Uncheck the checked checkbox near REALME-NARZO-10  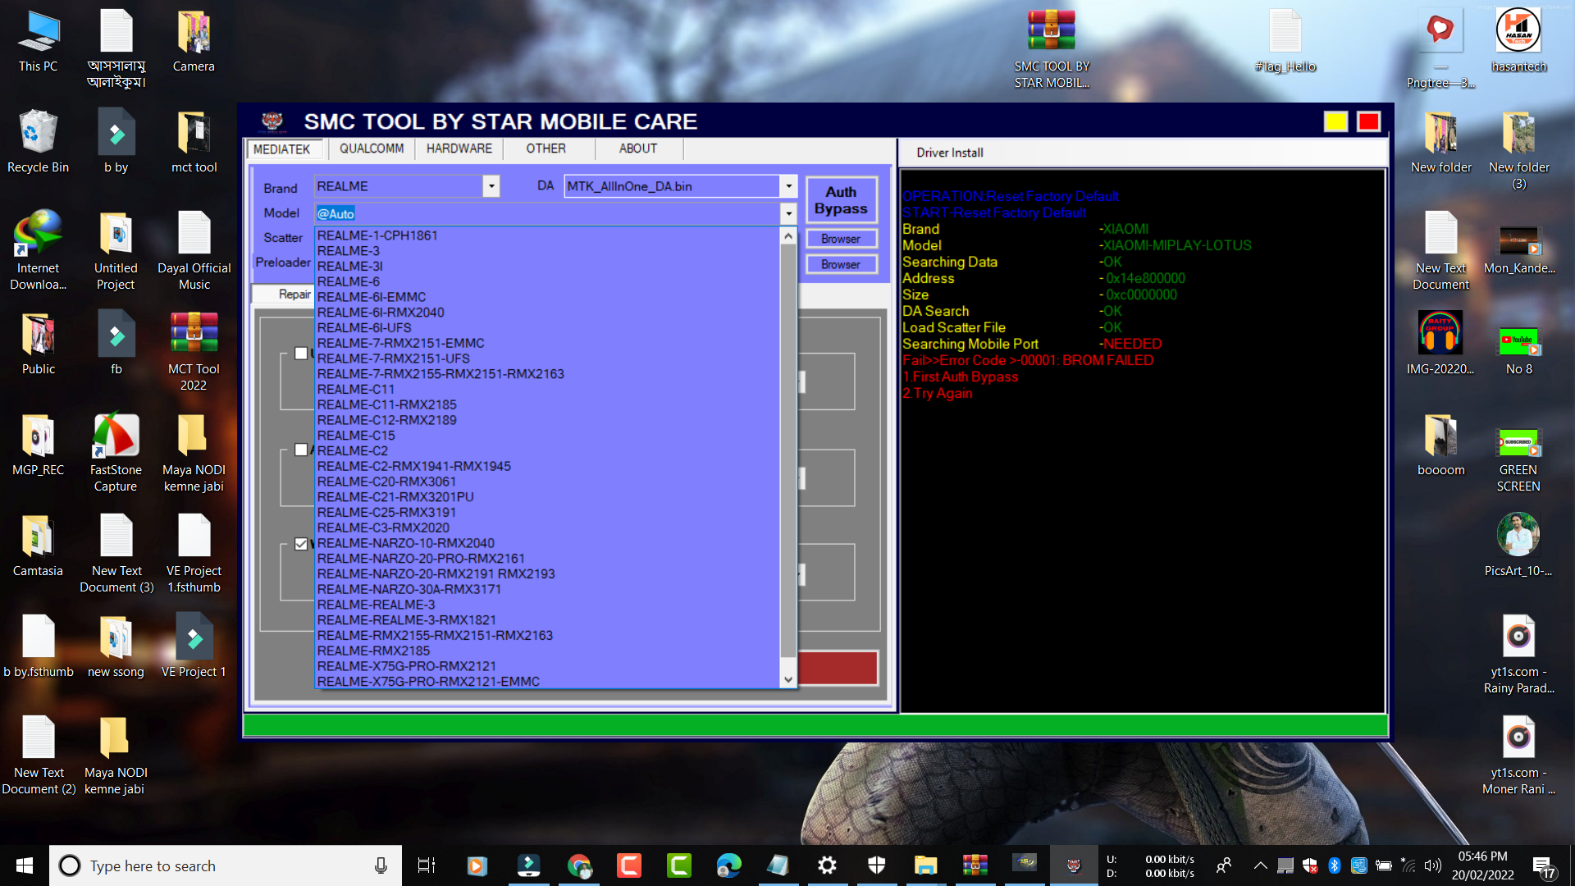301,544
